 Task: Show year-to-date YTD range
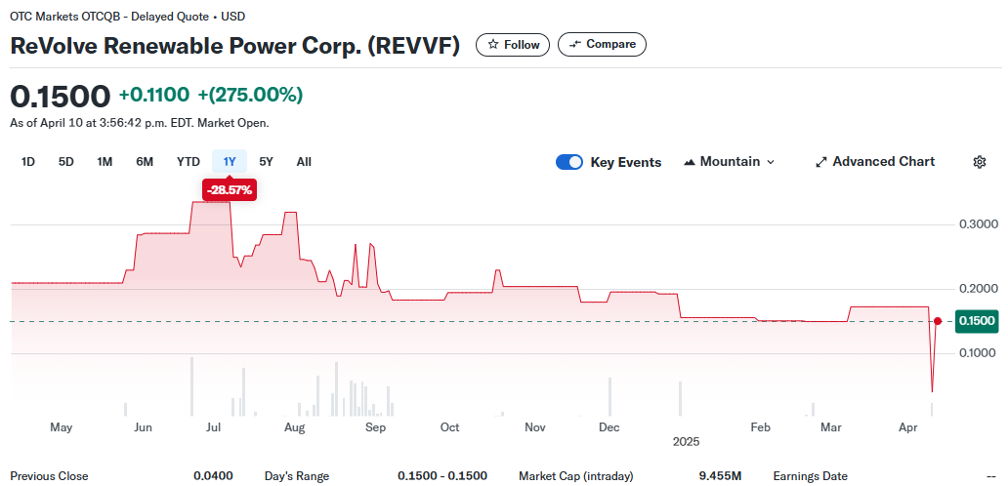[x=189, y=162]
